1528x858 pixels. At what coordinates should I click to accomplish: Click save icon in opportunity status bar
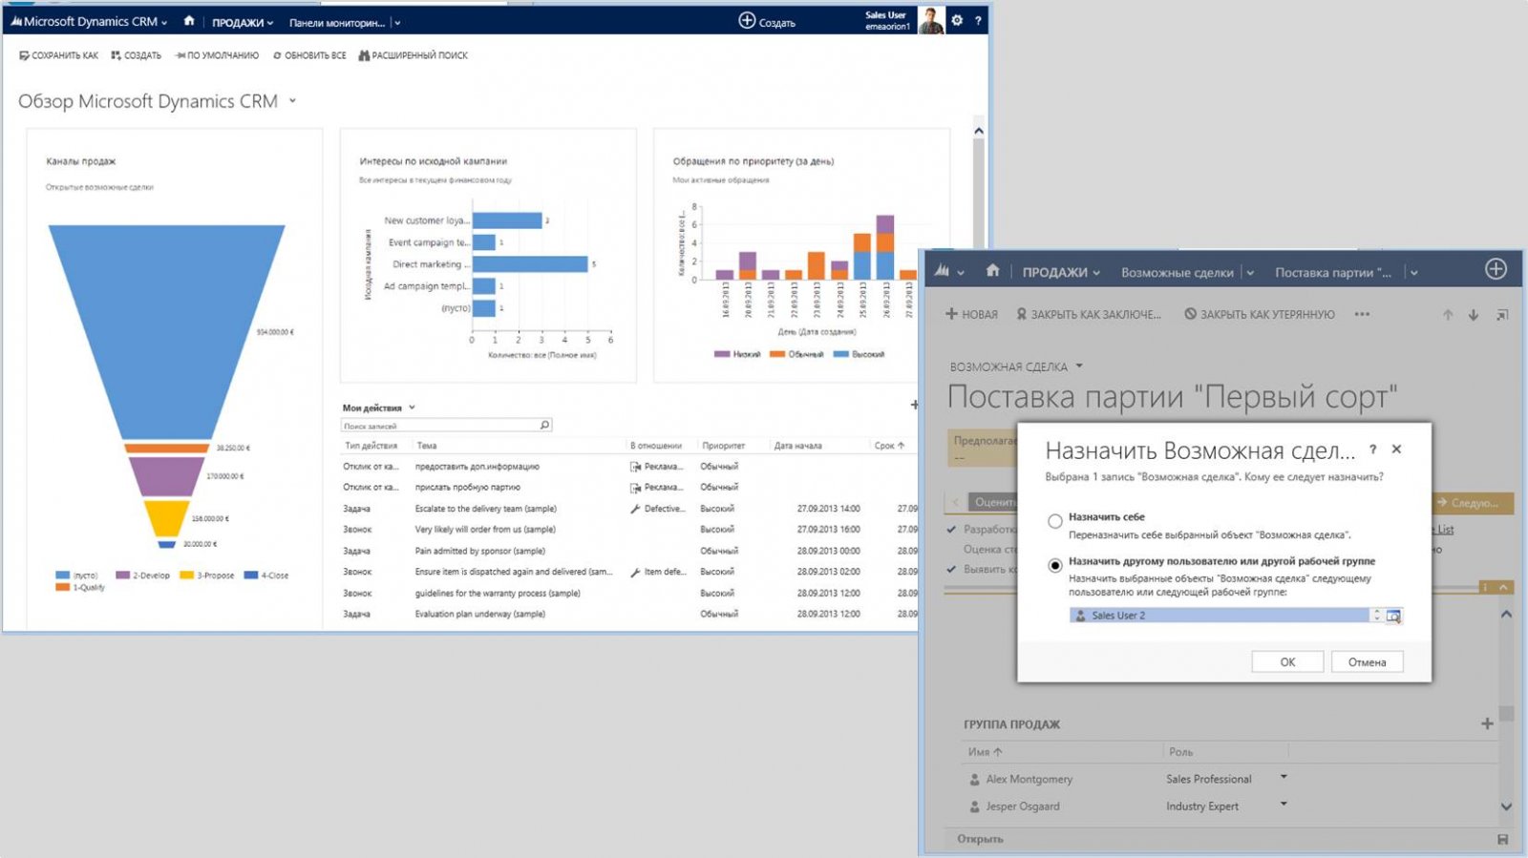click(1502, 840)
